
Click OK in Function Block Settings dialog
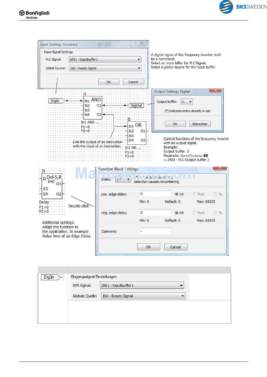click(148, 247)
